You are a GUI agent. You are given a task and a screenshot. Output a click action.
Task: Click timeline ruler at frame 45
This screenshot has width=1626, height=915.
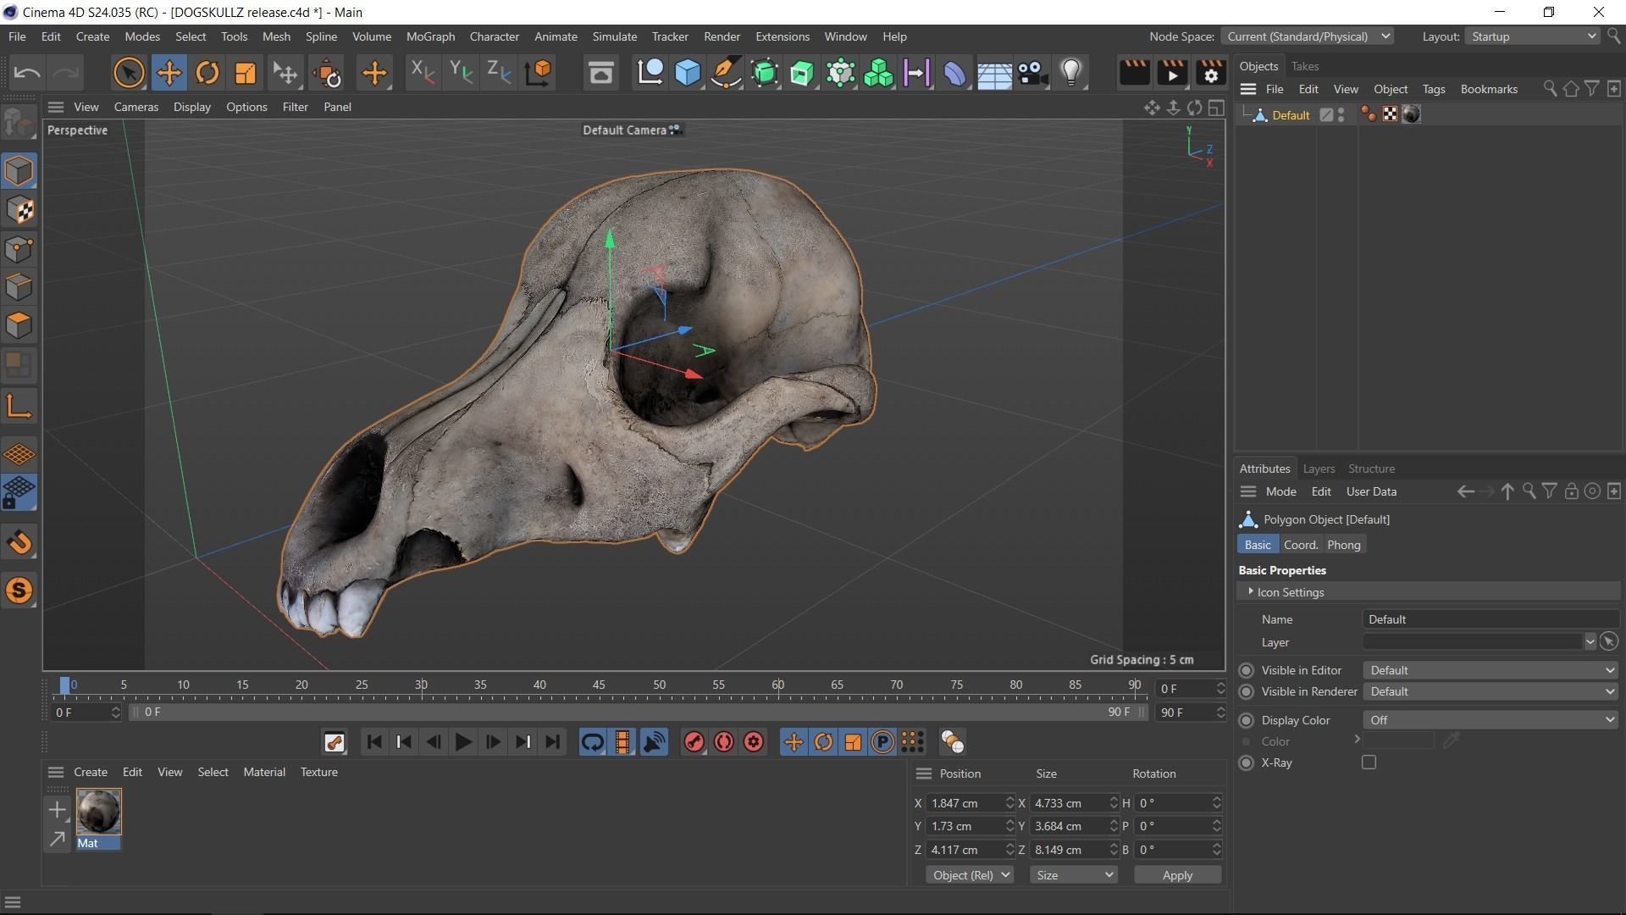point(599,685)
